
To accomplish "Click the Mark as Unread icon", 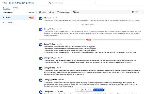I will (x=58, y=12).
